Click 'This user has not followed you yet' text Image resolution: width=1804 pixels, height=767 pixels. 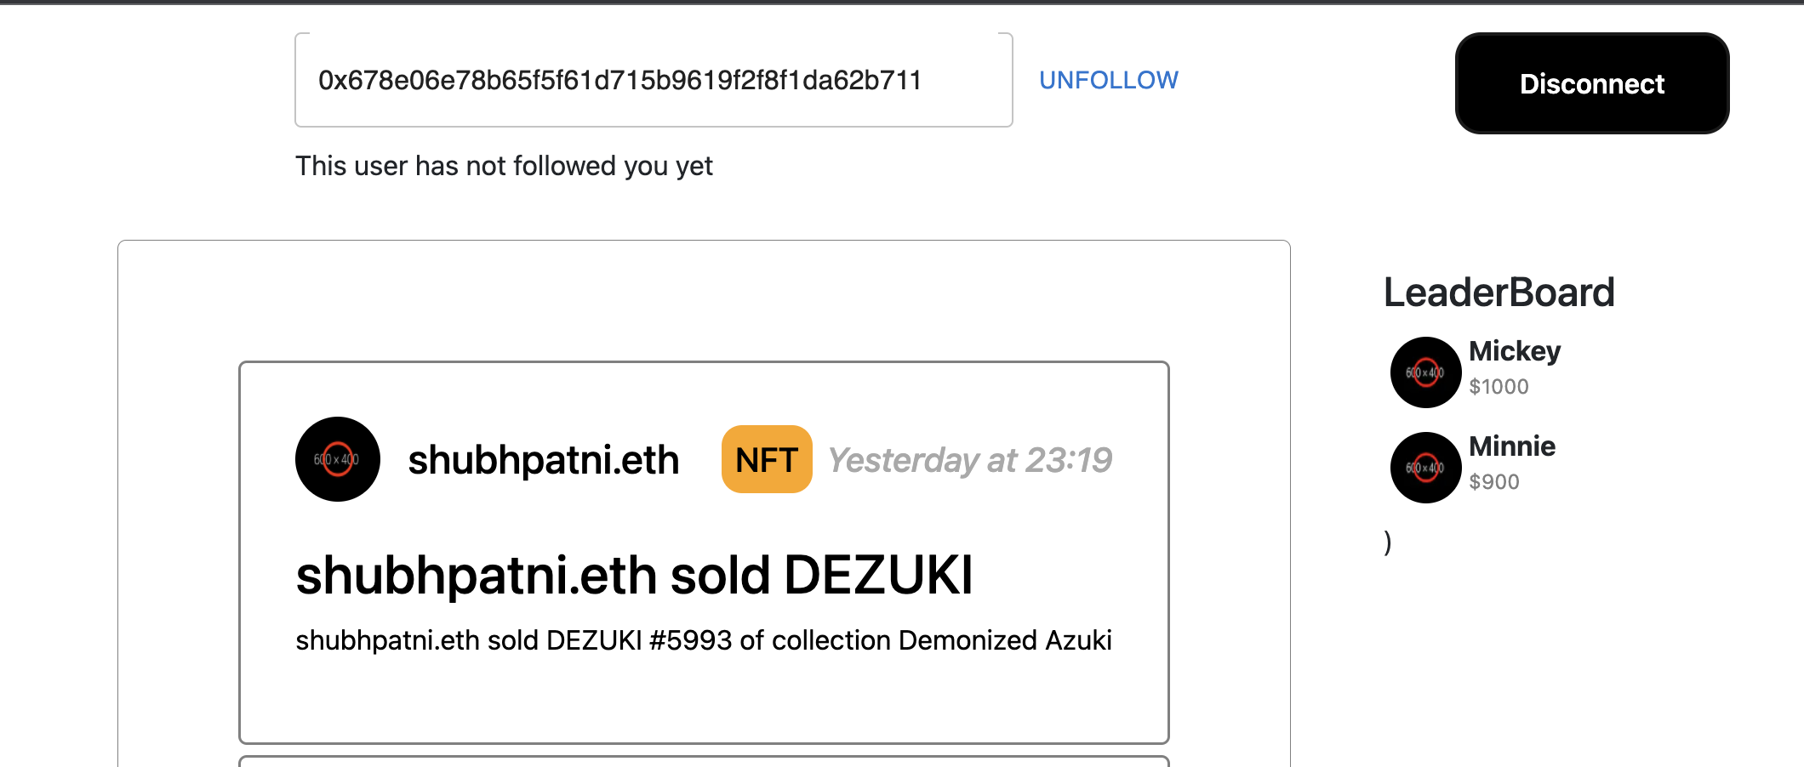tap(504, 166)
